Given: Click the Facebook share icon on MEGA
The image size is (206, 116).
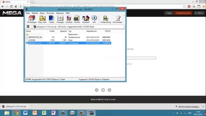Looking at the screenshot, I should click(97, 90).
